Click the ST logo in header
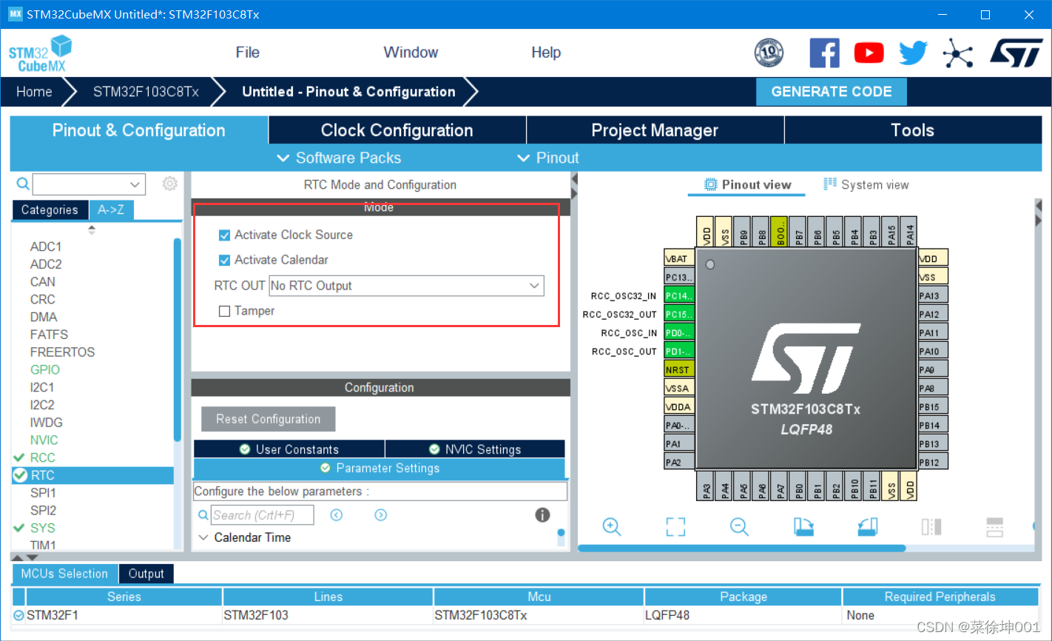 1016,53
